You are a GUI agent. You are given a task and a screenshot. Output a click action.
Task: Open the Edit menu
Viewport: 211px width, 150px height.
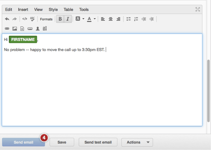pyautogui.click(x=9, y=10)
